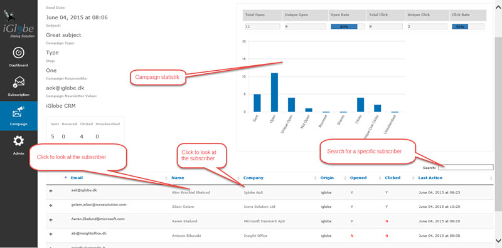
Task: Open abi@insightoffice.dk email link
Action: pos(88,234)
